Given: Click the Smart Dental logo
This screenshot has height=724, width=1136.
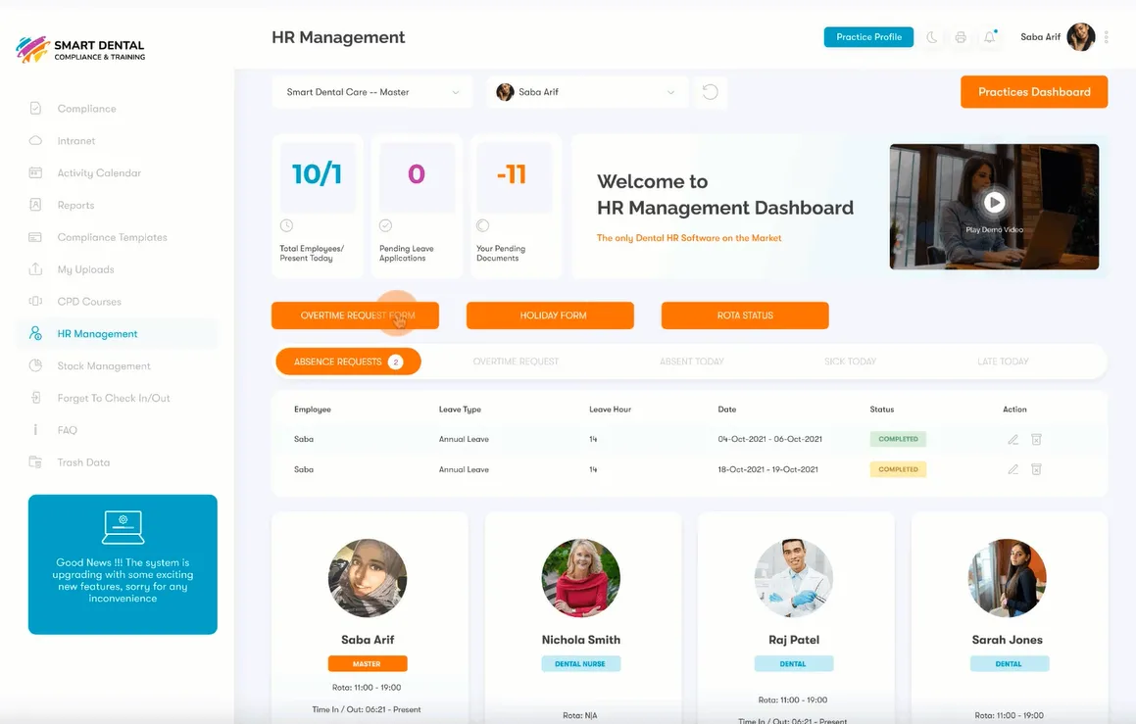Looking at the screenshot, I should pos(80,49).
